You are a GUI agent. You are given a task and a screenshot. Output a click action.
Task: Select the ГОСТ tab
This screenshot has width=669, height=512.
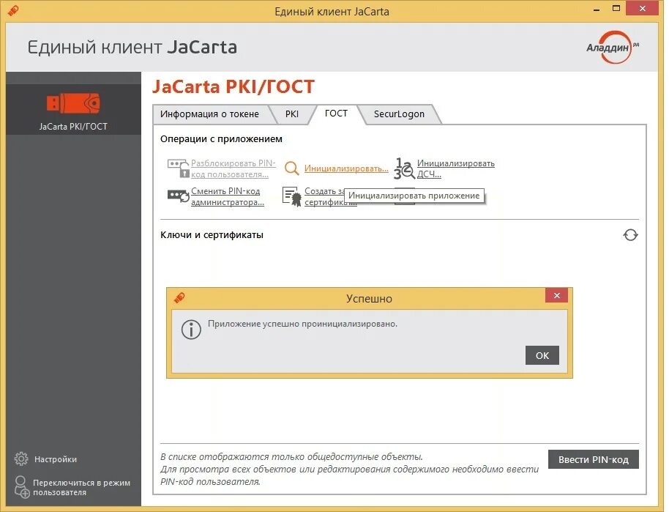tap(336, 113)
